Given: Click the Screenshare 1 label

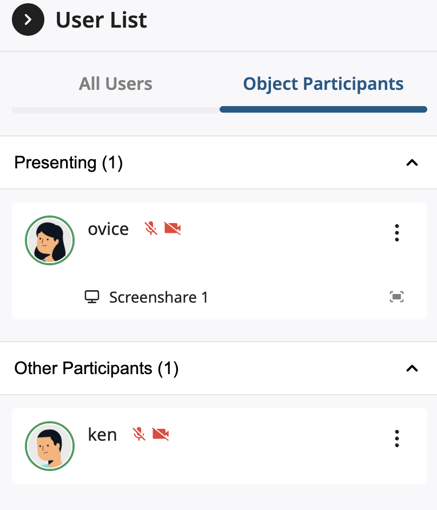Looking at the screenshot, I should click(158, 297).
